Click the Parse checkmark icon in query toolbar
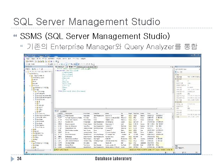The width and height of the screenshot is (223, 167). tap(59, 64)
